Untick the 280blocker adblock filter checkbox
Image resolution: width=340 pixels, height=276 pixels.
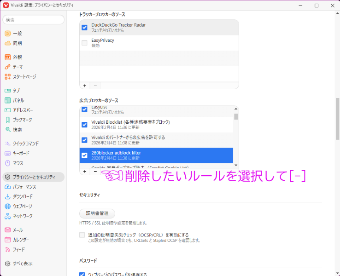(x=84, y=155)
